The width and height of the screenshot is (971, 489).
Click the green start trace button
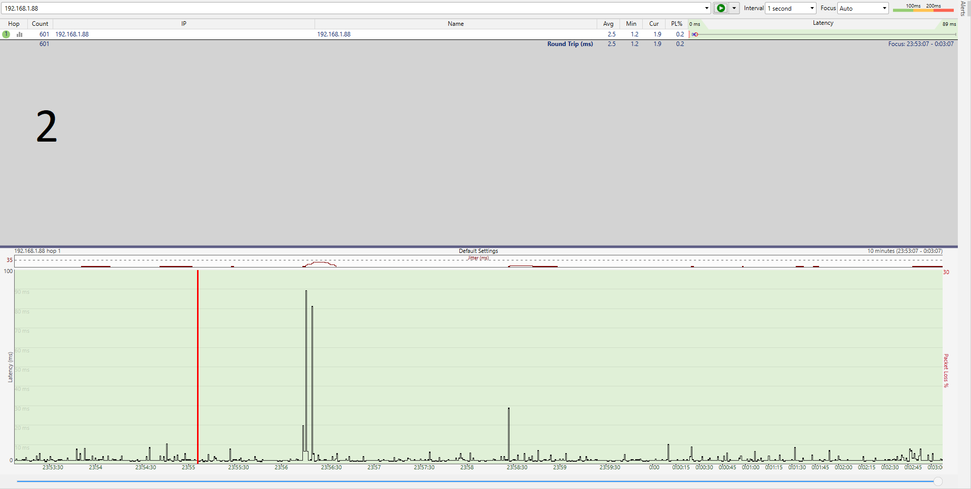coord(720,8)
